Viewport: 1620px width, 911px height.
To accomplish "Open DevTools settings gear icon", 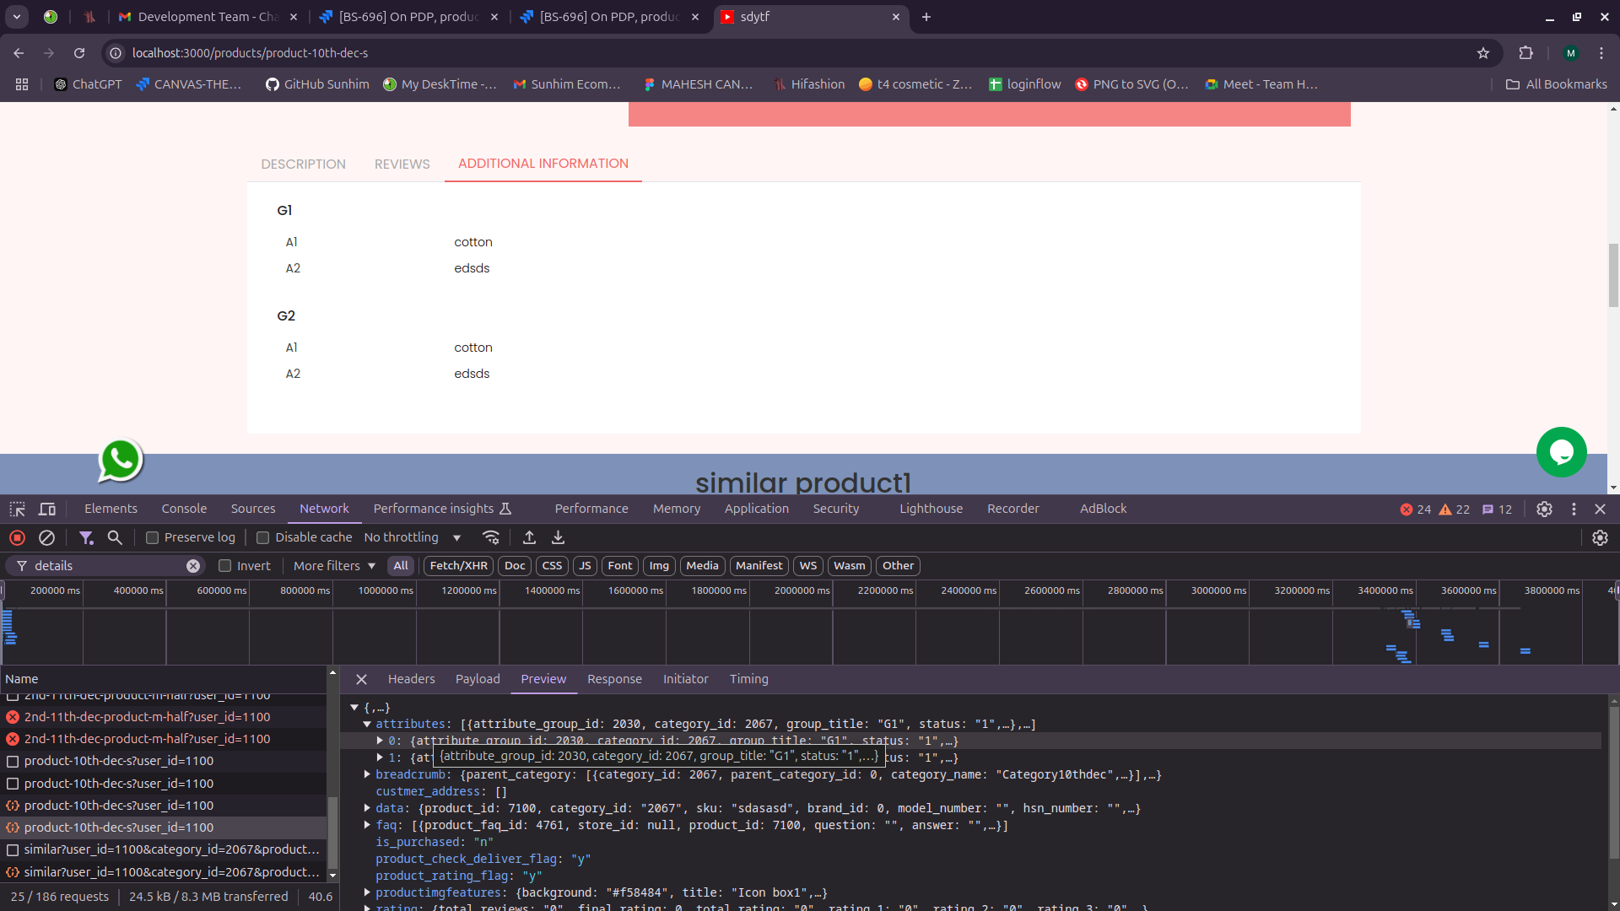I will (1544, 509).
